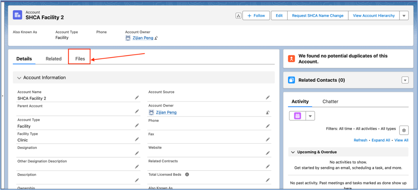The height and width of the screenshot is (190, 418).
Task: Click the Clinic facility type value
Action: 23,140
